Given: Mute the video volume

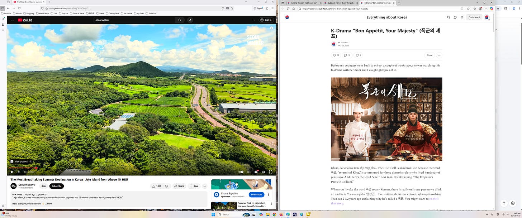Looking at the screenshot, I should click(x=19, y=172).
